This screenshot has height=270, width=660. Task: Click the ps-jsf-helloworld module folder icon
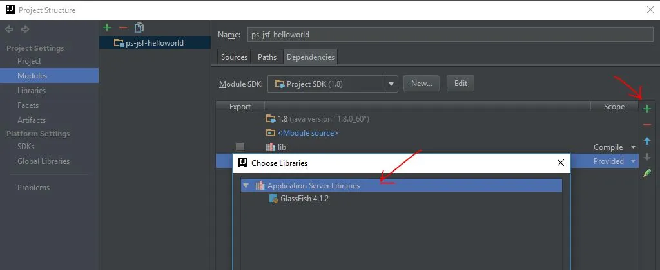(119, 43)
